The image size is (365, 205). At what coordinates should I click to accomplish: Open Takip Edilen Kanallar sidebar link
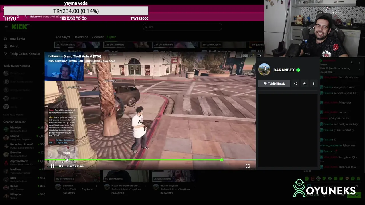[x=25, y=54]
